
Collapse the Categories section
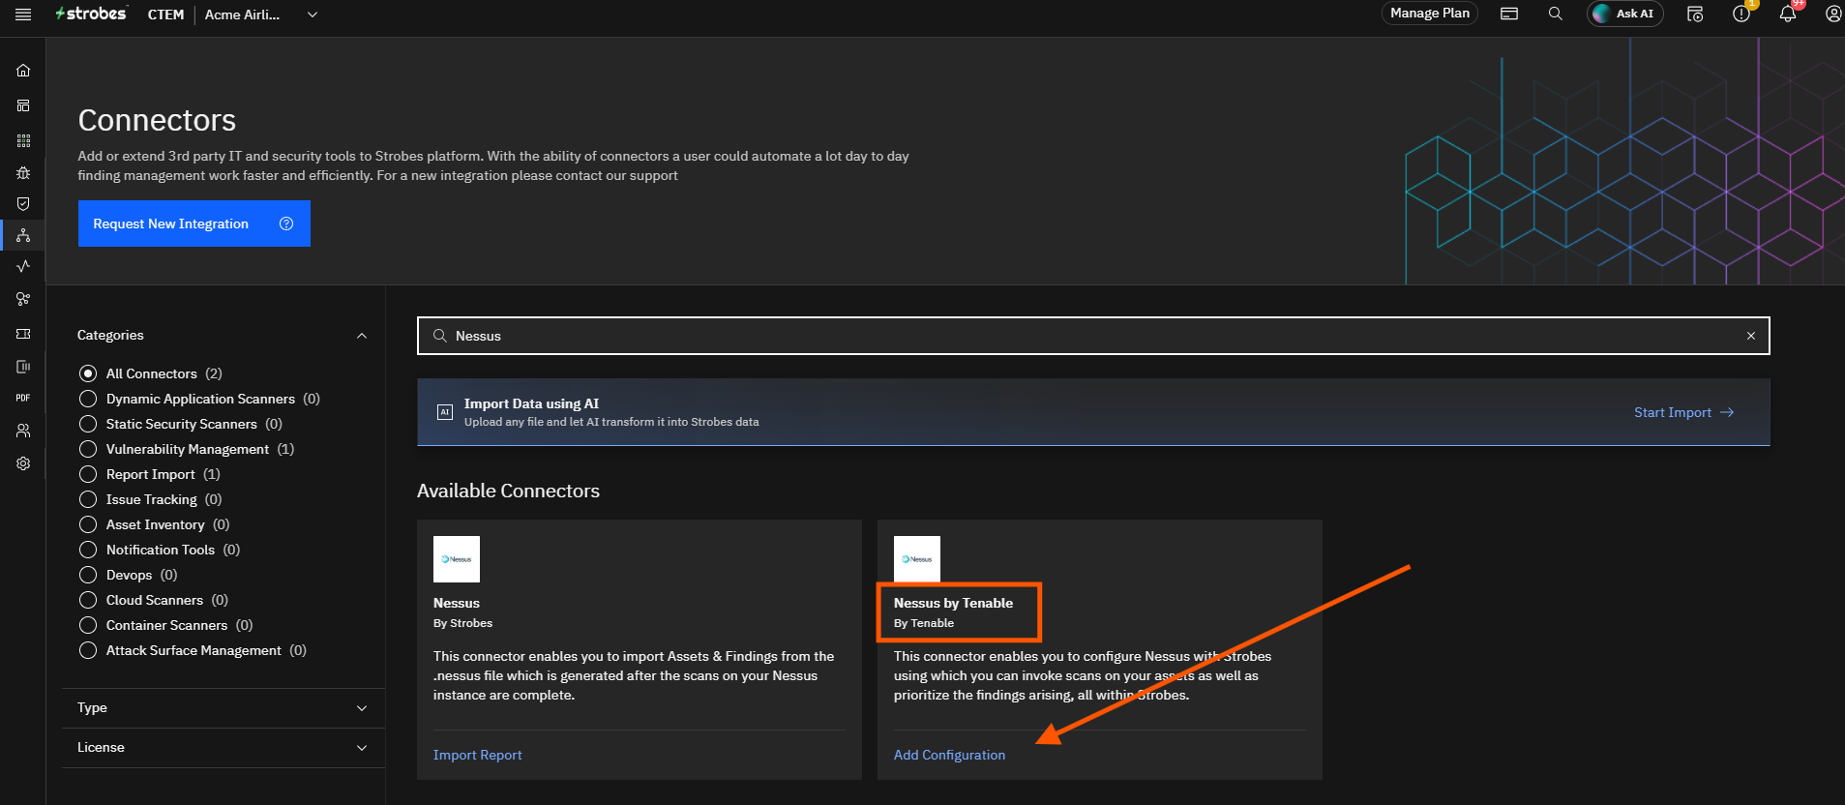point(362,336)
